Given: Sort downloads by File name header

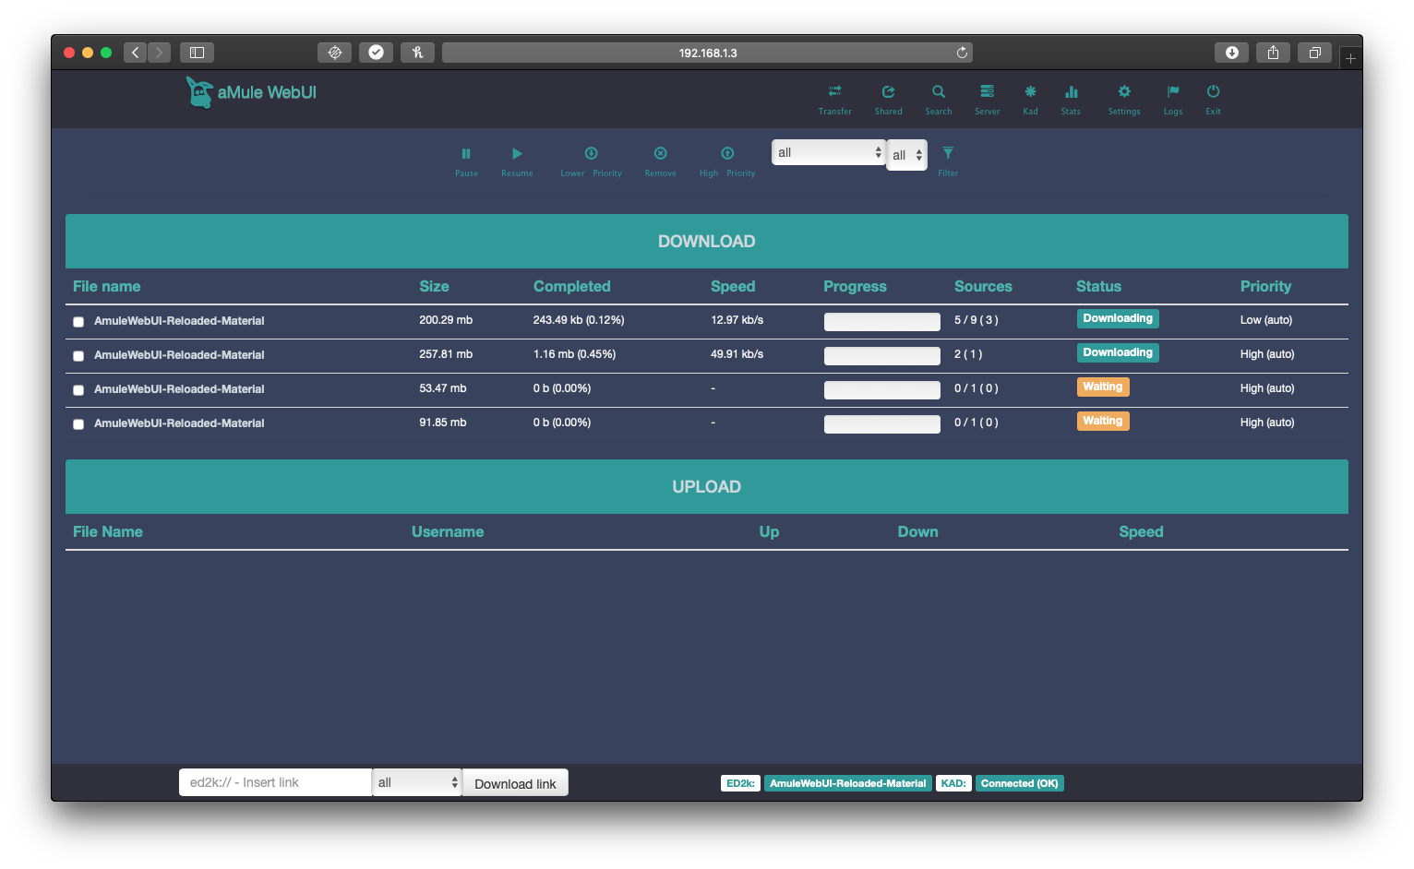Looking at the screenshot, I should pos(106,286).
